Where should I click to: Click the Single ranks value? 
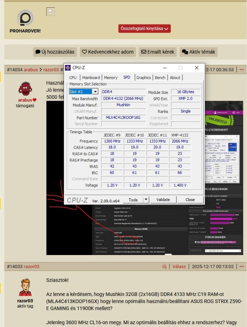coord(186,111)
